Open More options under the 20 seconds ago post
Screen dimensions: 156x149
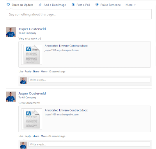pos(44,136)
